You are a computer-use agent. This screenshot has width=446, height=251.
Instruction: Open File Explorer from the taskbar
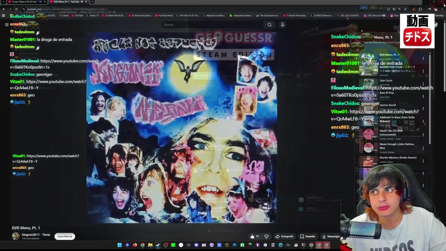[150, 245]
